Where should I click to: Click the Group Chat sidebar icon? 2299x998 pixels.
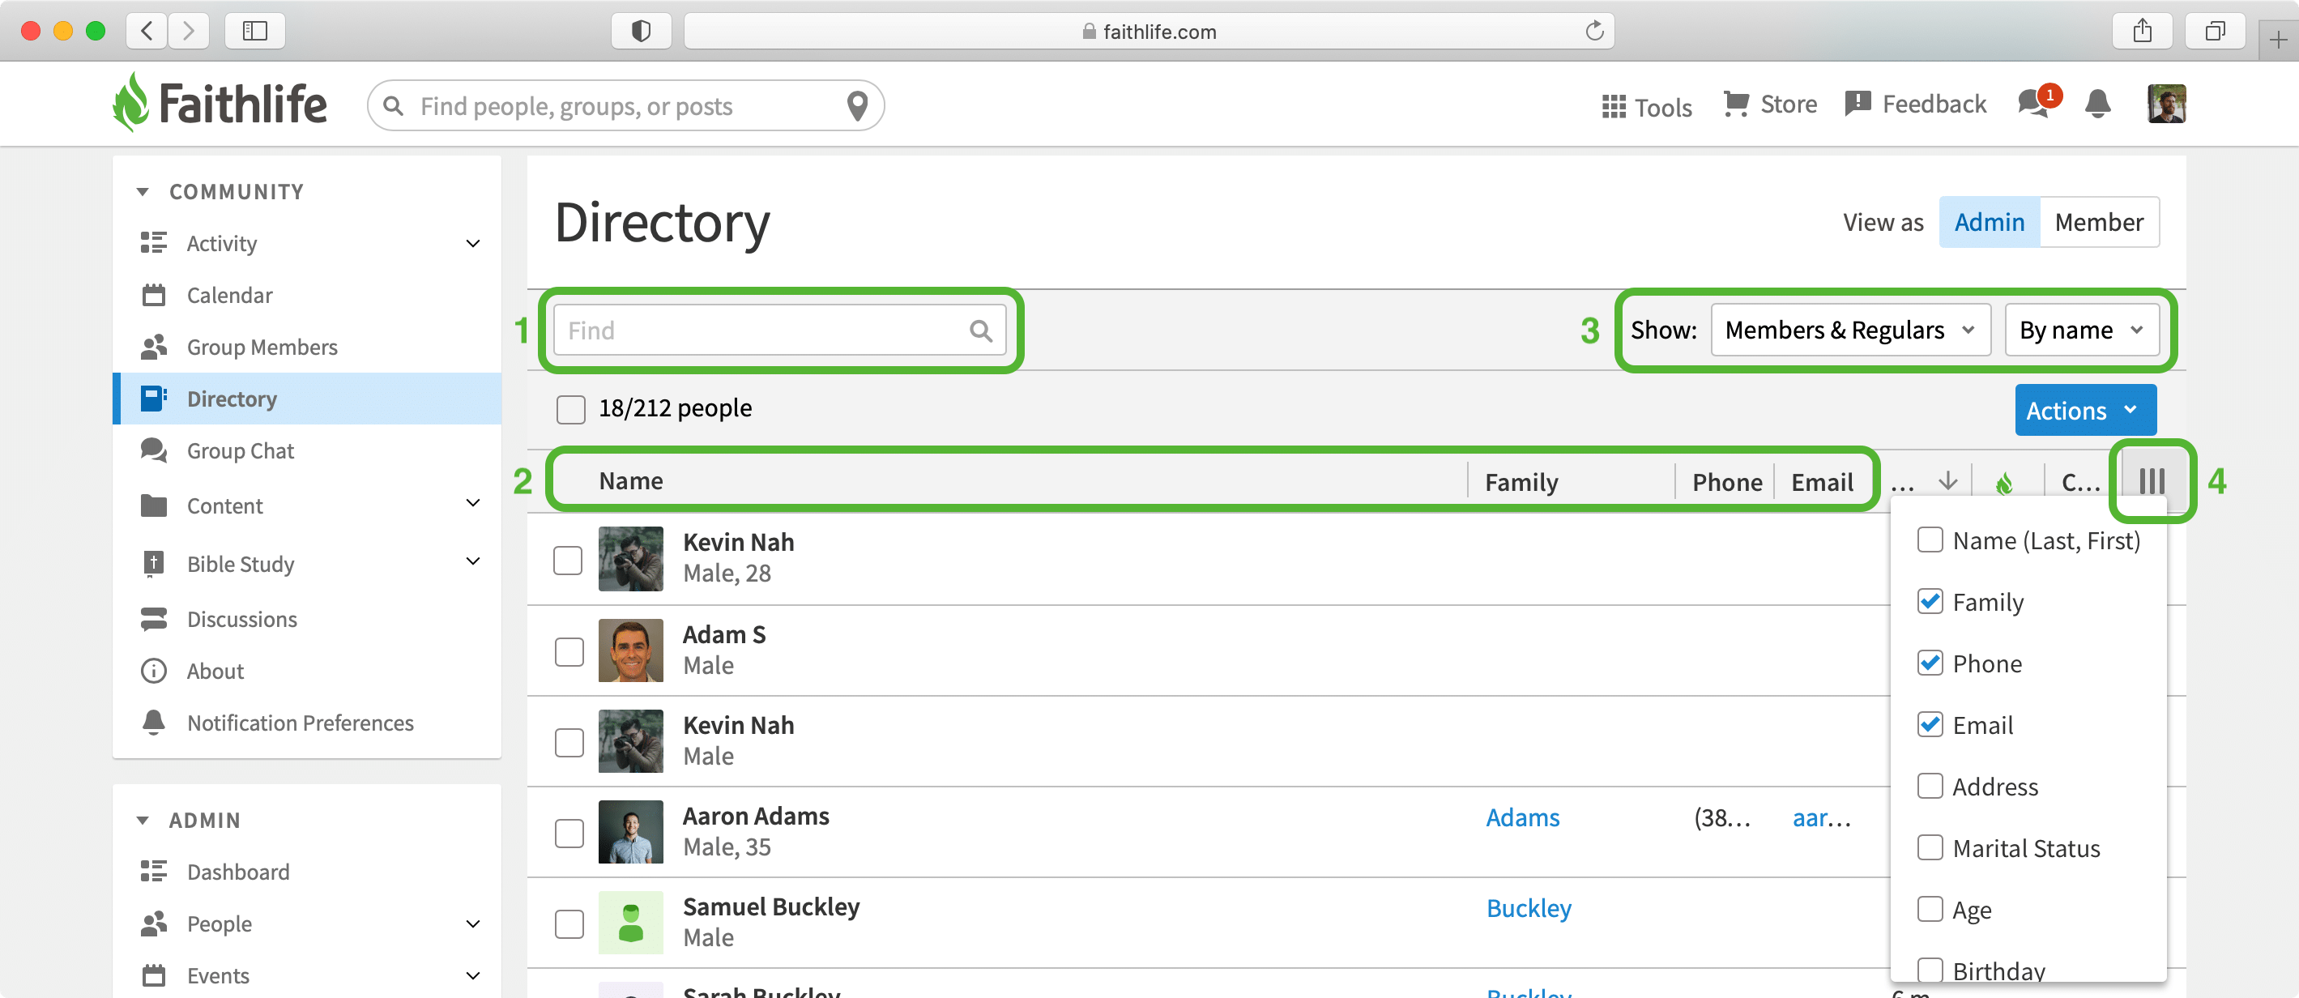point(153,450)
